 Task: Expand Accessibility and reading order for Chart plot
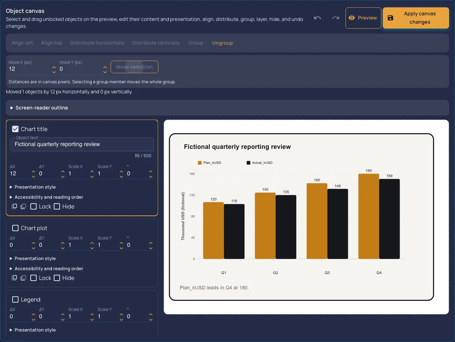46,268
